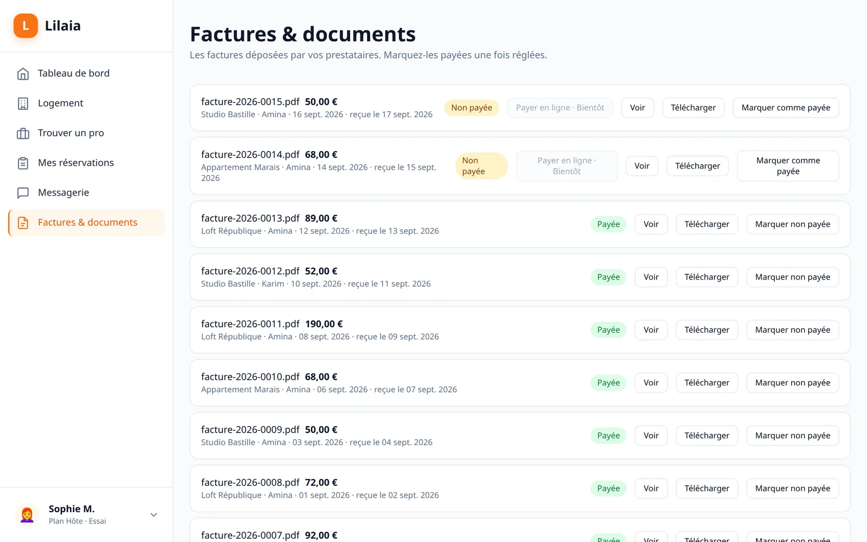Click the facture-2026-0010.pdf file name
This screenshot has width=867, height=542.
[250, 377]
